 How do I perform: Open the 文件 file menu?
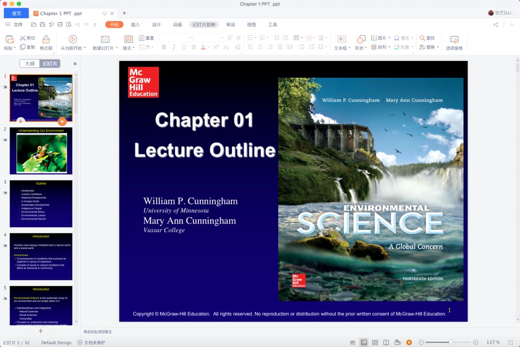14,25
